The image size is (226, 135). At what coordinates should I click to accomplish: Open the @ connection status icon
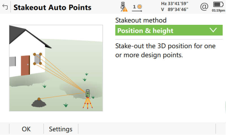[x=204, y=7]
